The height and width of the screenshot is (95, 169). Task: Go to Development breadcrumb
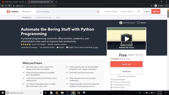(27, 17)
